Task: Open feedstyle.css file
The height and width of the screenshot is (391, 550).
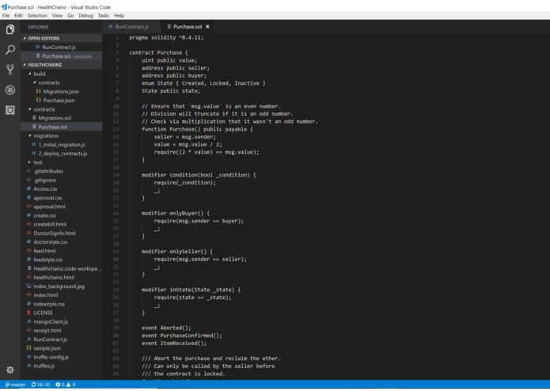Action: click(62, 260)
